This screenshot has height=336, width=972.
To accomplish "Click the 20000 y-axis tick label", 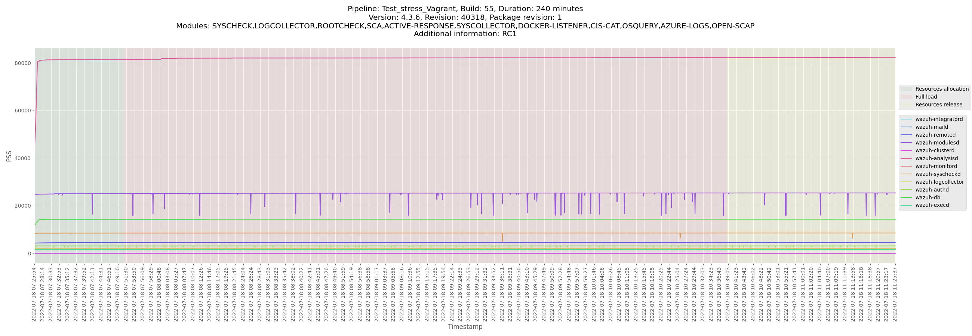I will pos(23,206).
